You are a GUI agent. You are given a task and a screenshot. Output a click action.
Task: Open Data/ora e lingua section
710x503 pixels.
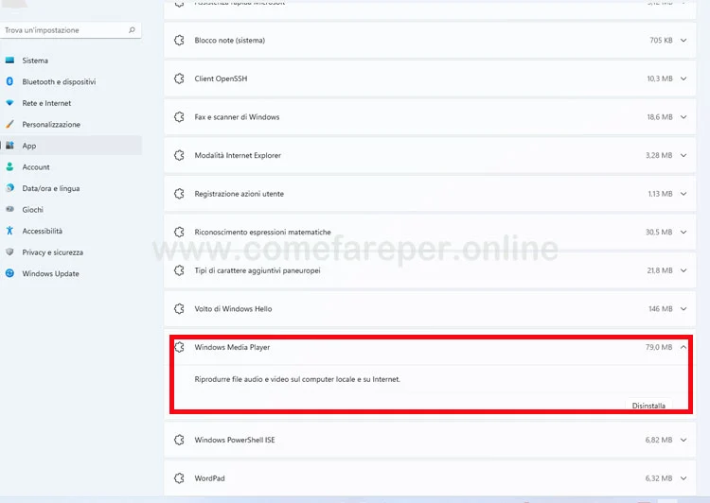coord(71,188)
